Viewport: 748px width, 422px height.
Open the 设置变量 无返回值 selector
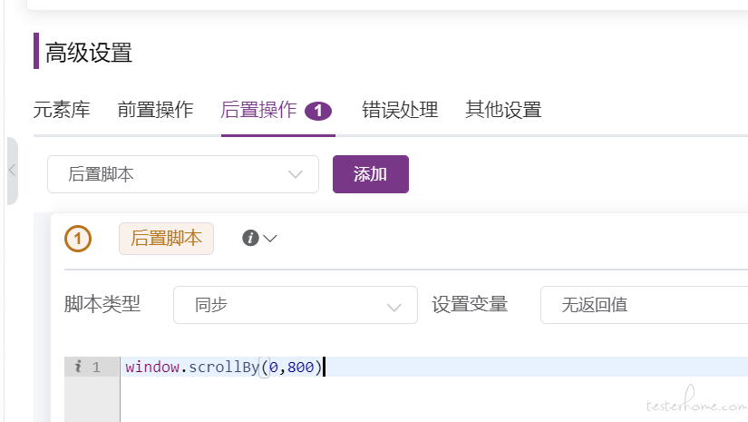(644, 305)
